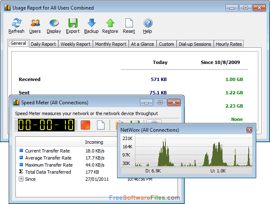The image size is (270, 204).
Task: Click the 18.0 KB/s current rate value
Action: (x=95, y=151)
